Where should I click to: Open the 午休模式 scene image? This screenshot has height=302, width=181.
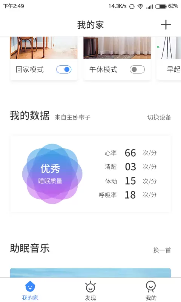117,48
